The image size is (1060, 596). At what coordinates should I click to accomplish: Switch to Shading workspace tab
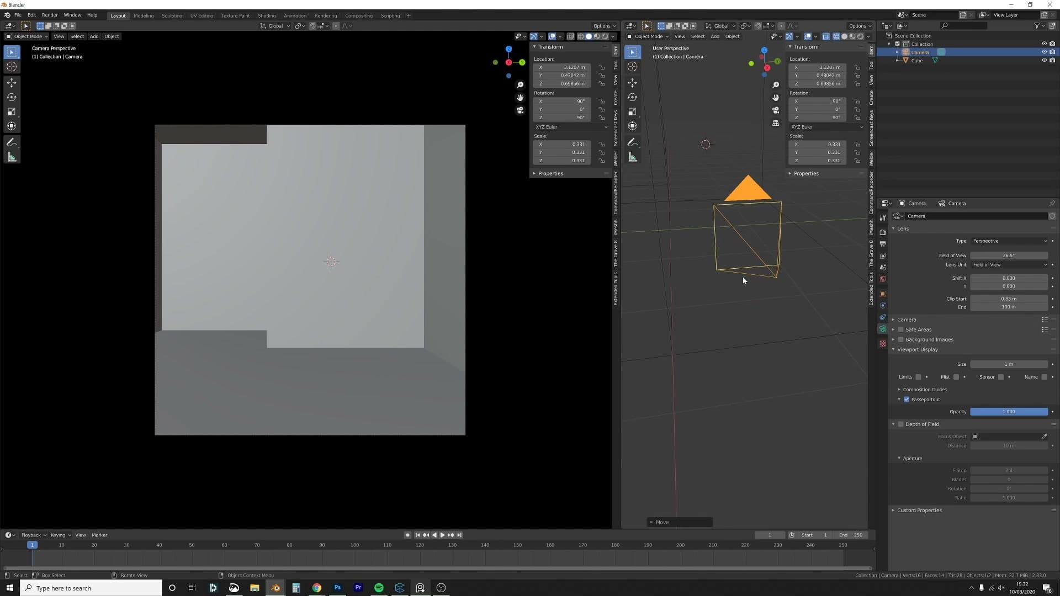267,15
